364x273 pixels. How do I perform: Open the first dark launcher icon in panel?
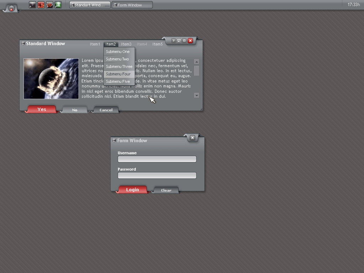(x=32, y=5)
